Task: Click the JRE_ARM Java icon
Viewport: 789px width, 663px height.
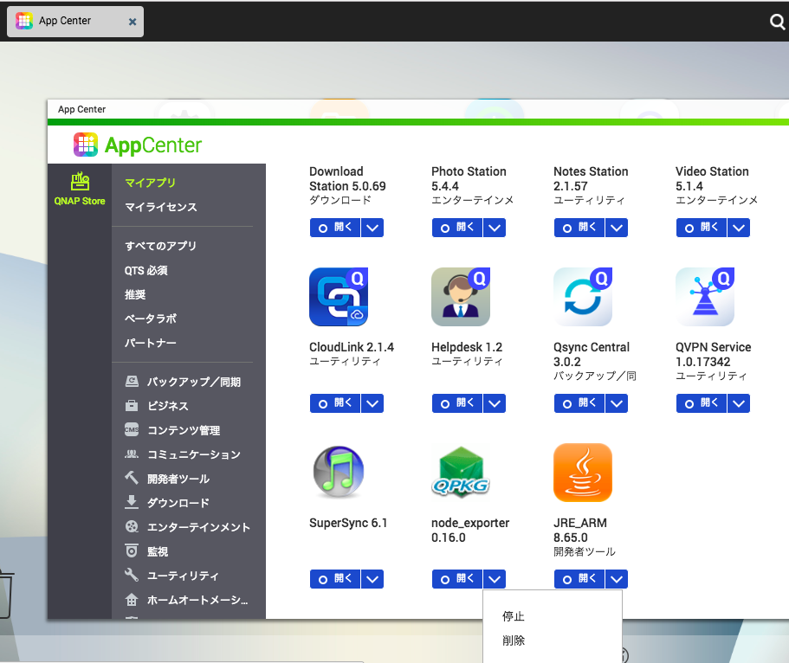Action: coord(583,473)
